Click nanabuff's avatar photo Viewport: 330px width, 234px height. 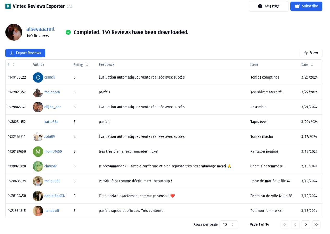38,211
